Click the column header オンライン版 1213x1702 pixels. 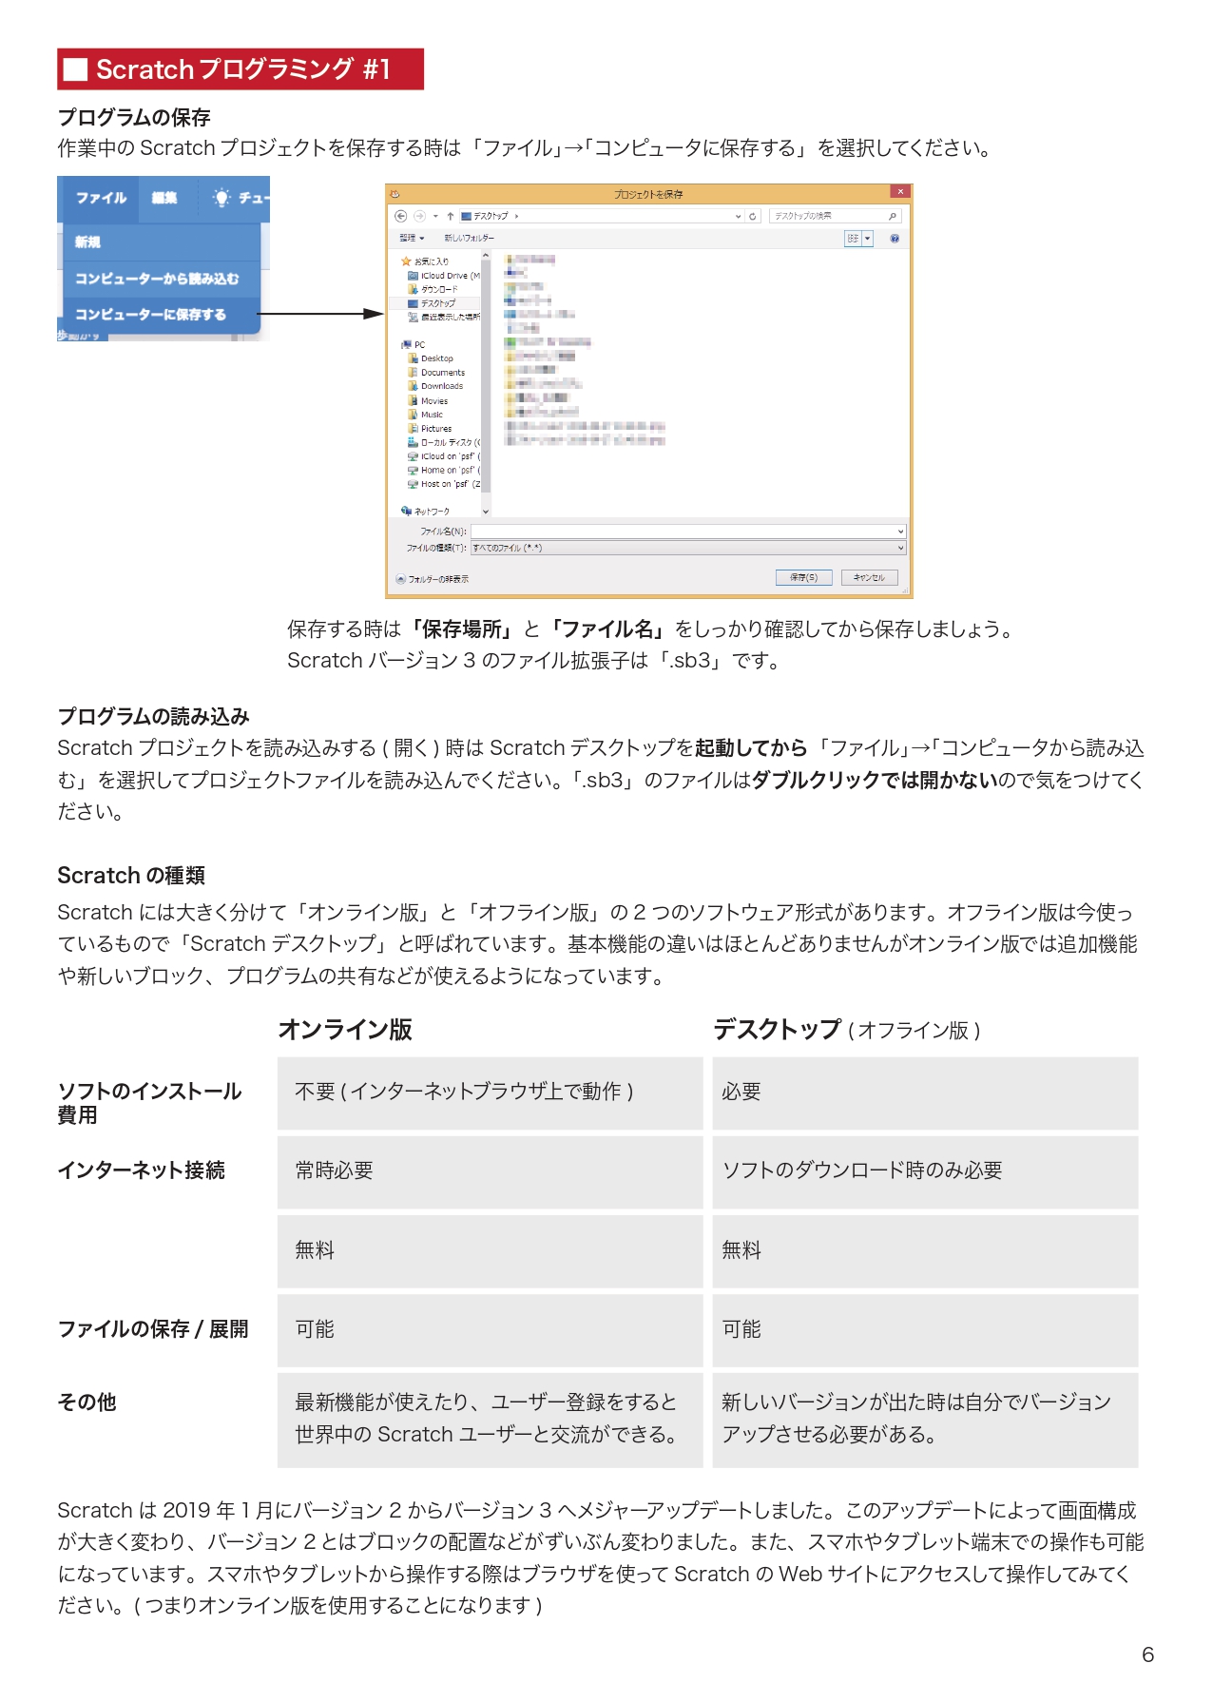coord(345,1030)
